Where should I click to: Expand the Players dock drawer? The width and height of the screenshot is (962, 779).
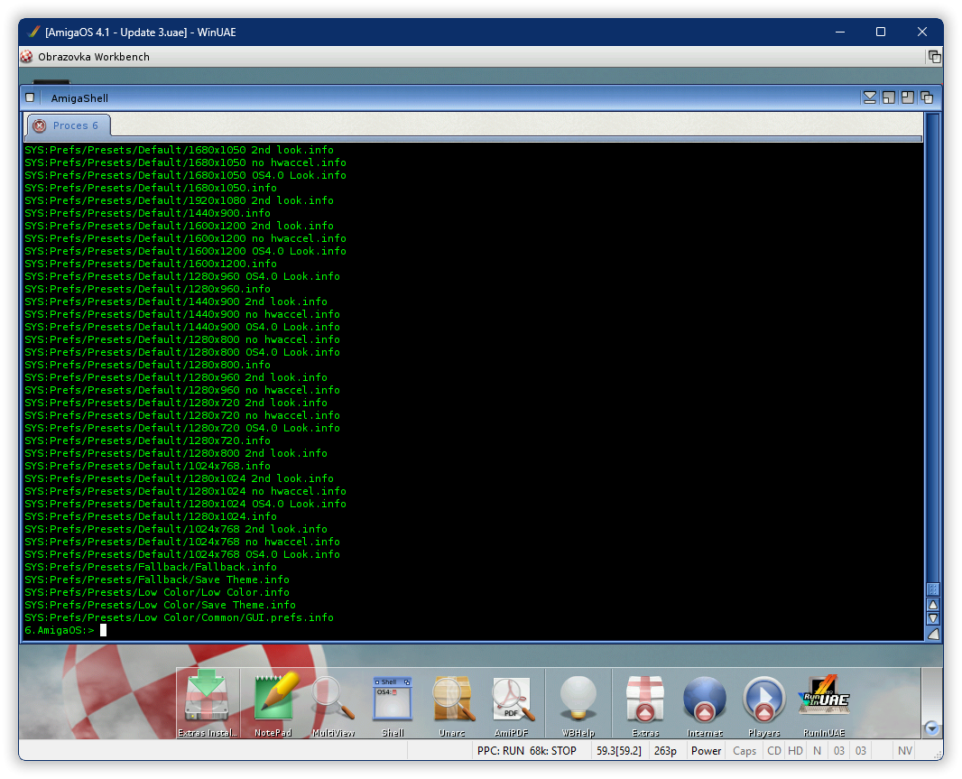(764, 701)
